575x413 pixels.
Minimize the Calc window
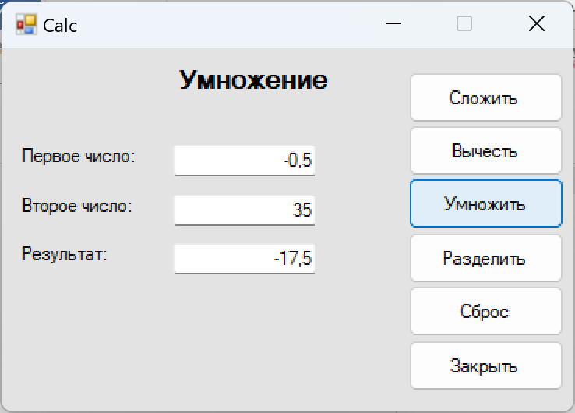coord(393,24)
